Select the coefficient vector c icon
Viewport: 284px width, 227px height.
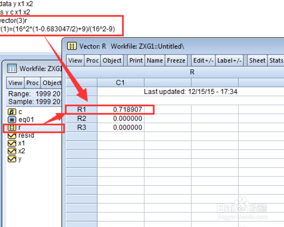(12, 112)
